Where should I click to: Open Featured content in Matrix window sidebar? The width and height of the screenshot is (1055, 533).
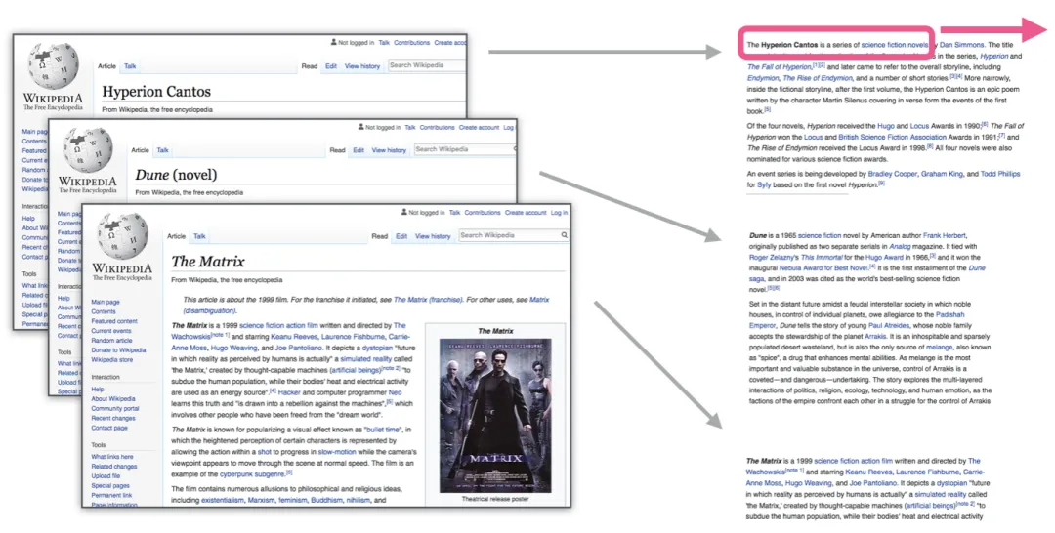click(x=114, y=321)
